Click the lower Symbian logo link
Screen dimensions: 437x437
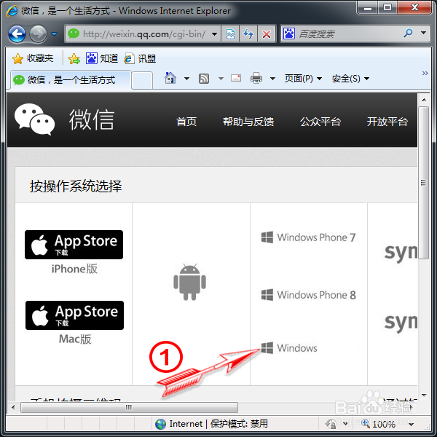(401, 323)
